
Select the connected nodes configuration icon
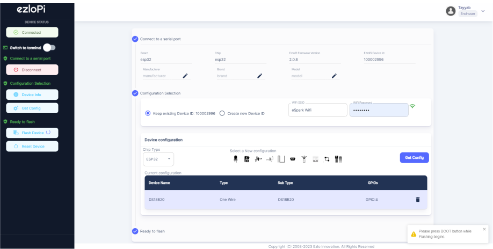[327, 159]
